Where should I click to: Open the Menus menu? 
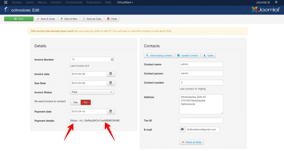(x=42, y=2)
